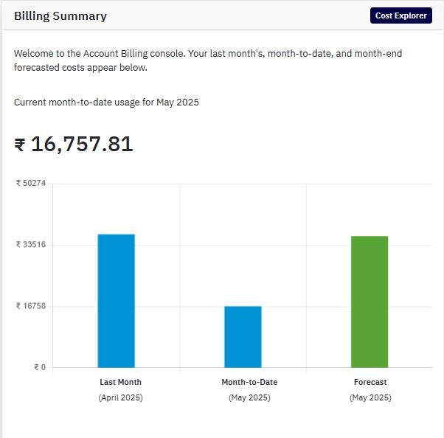
Task: Click (May 2025) under Month-to-Date
Action: pos(249,397)
